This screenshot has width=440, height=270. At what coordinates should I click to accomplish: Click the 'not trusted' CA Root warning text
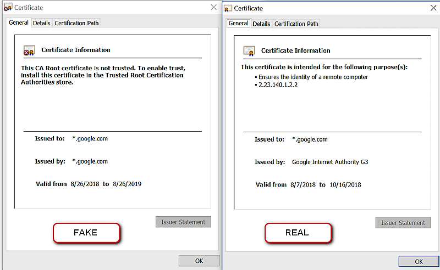pyautogui.click(x=103, y=75)
